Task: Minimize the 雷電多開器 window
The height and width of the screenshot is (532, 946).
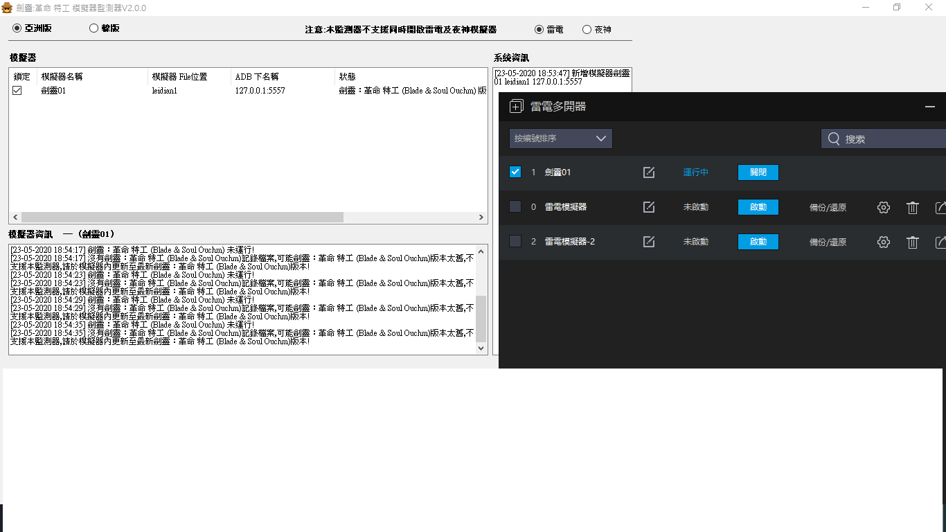Action: [x=930, y=107]
